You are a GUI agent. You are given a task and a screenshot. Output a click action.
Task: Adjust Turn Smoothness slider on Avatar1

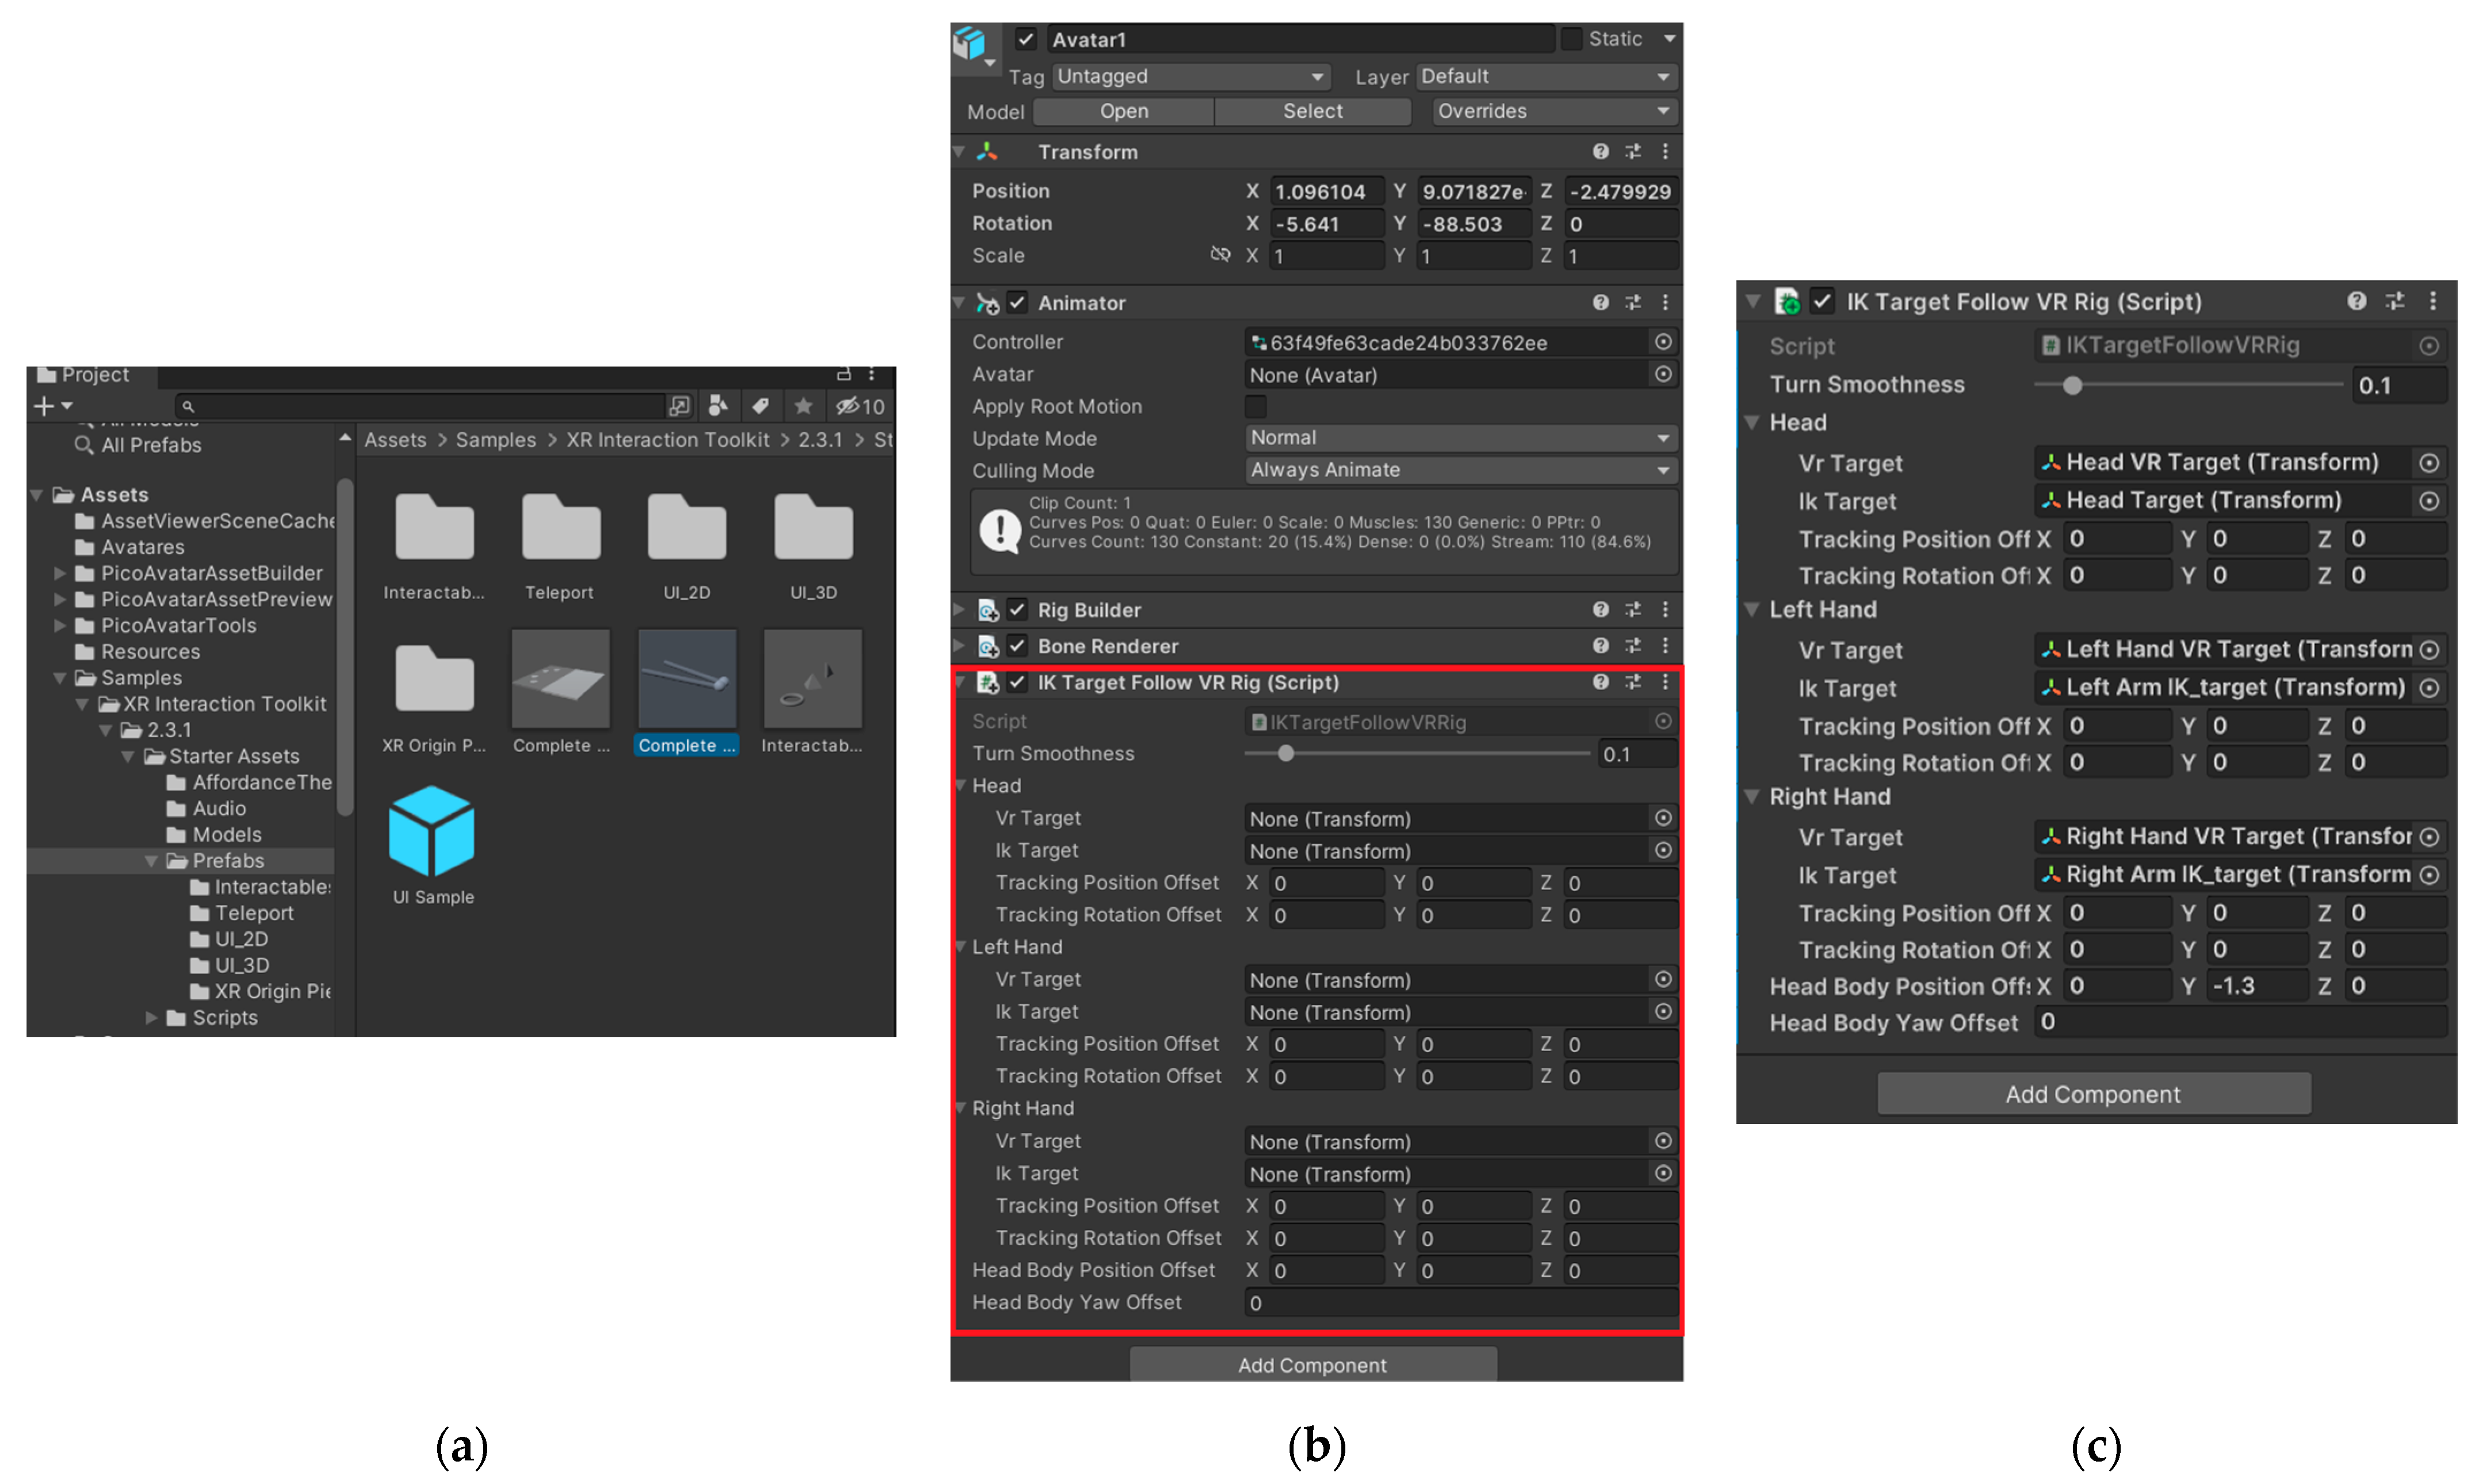coord(1287,754)
